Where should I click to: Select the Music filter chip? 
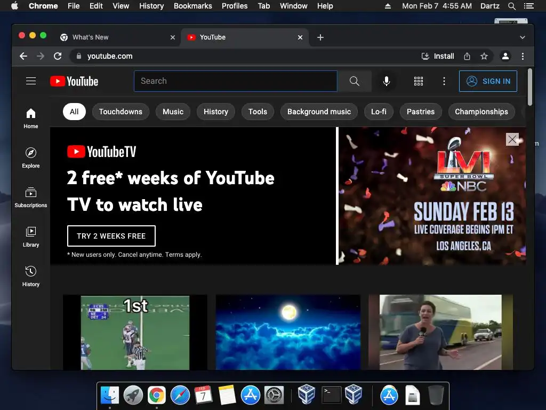tap(173, 112)
